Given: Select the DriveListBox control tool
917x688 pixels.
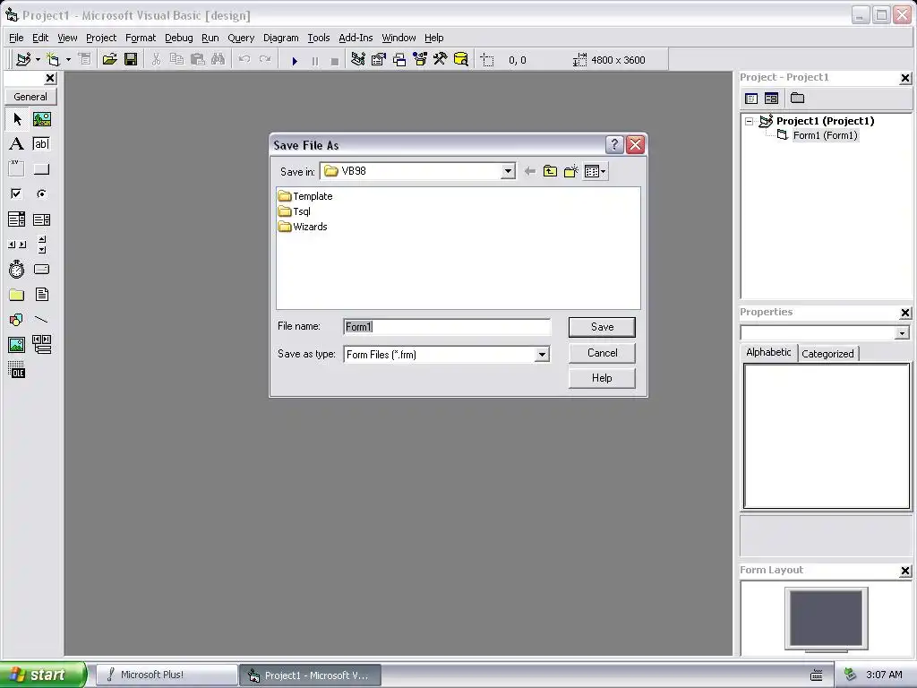Looking at the screenshot, I should click(41, 269).
